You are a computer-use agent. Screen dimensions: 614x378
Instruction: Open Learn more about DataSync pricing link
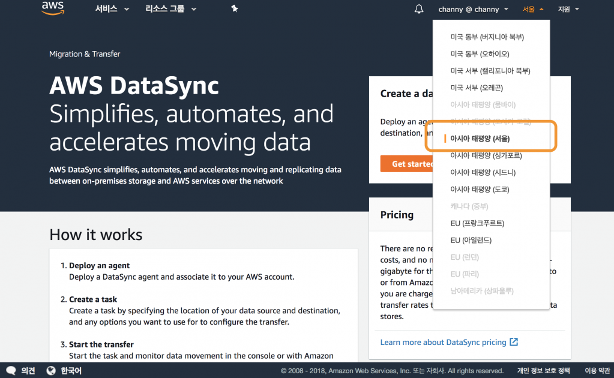point(443,342)
